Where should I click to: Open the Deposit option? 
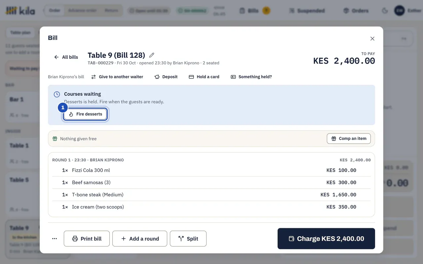pyautogui.click(x=166, y=77)
